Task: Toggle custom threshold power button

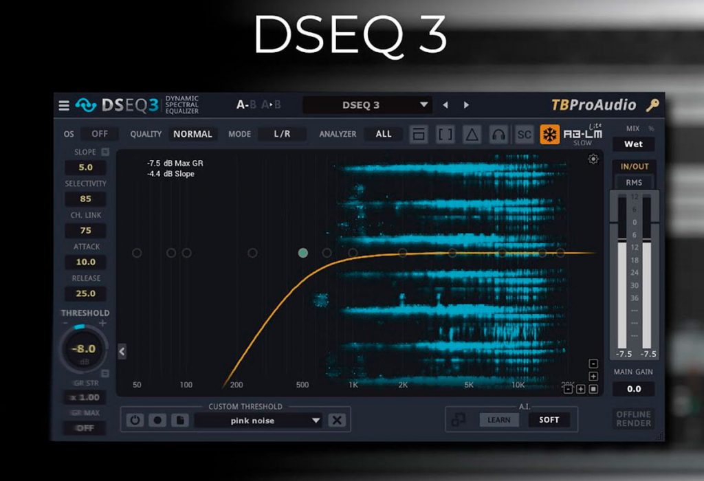Action: (x=135, y=420)
